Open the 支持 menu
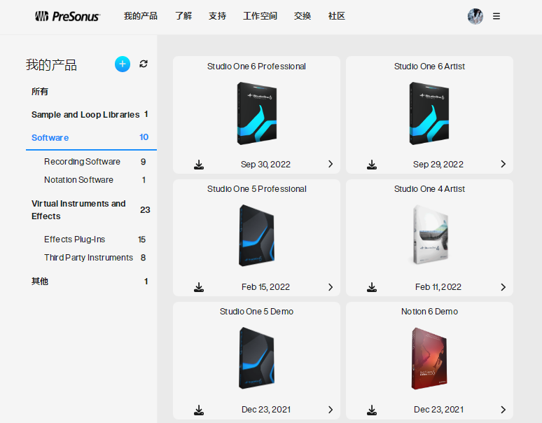542x423 pixels. click(x=217, y=16)
